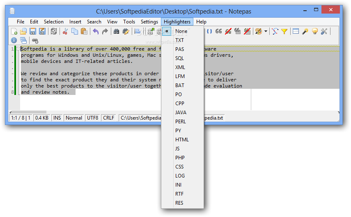The image size is (351, 217).
Task: Click the stacked windows icon
Action: tap(23, 40)
